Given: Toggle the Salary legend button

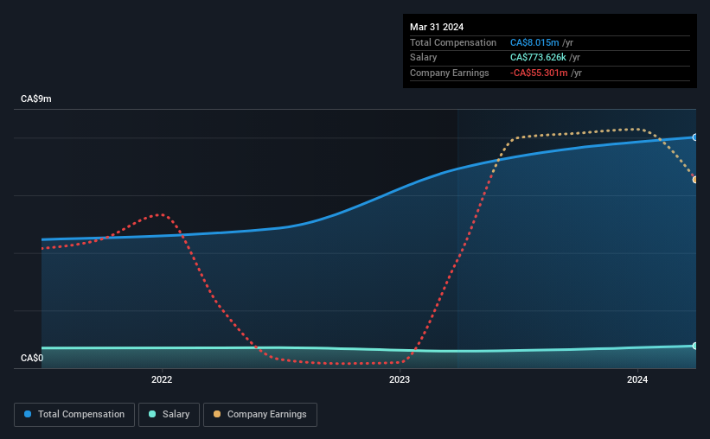Looking at the screenshot, I should 169,415.
